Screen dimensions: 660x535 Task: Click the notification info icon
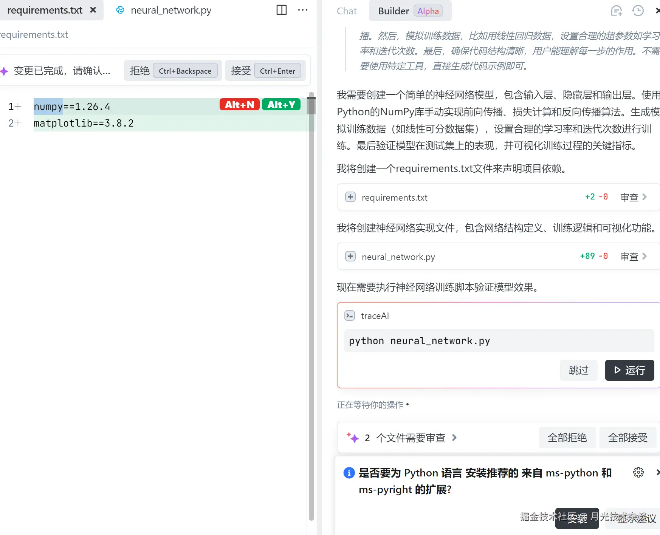[349, 473]
